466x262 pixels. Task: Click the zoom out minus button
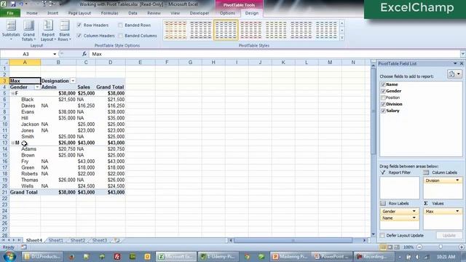click(x=419, y=247)
